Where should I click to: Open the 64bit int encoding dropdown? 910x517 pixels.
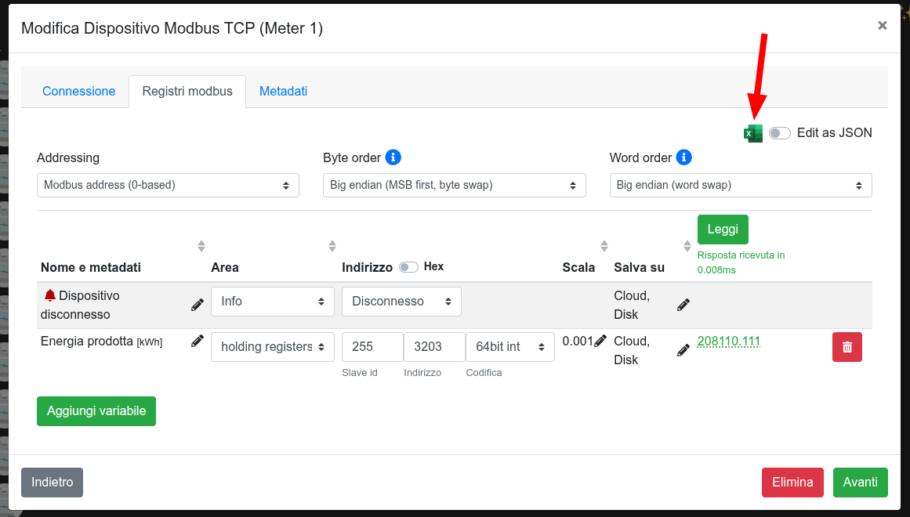[509, 346]
